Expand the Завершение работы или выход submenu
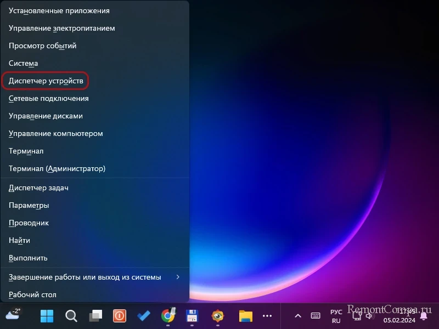The height and width of the screenshot is (329, 439). tap(94, 277)
